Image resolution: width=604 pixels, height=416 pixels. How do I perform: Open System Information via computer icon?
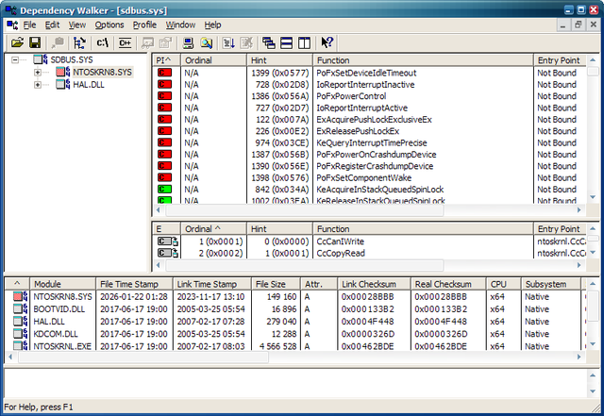pos(188,42)
